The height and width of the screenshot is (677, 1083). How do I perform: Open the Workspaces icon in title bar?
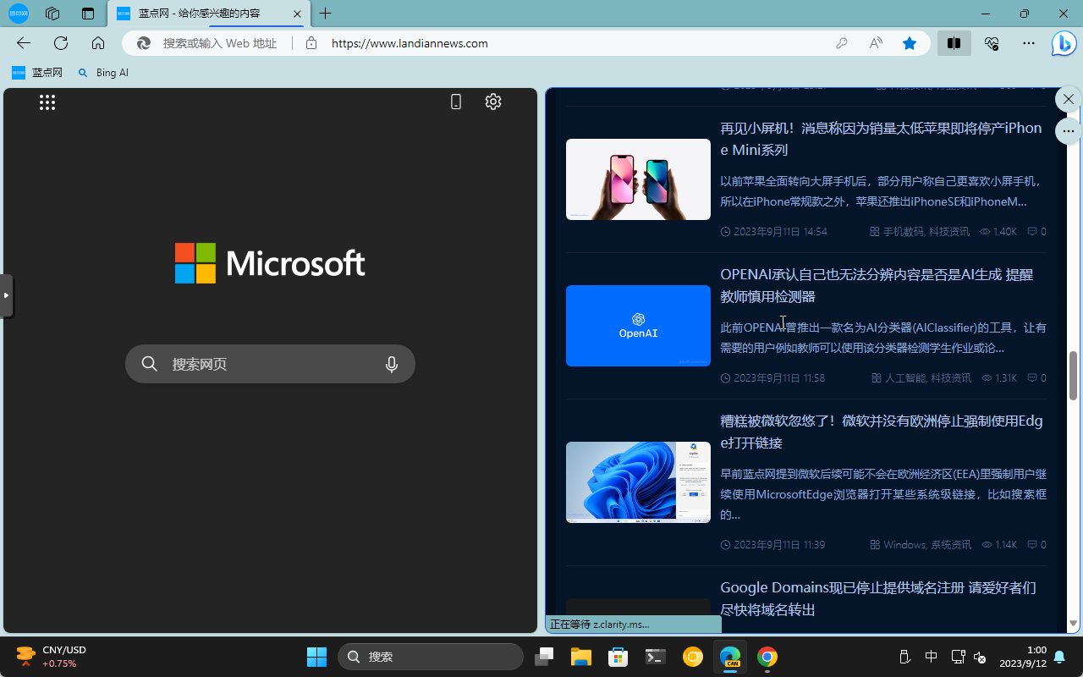coord(52,14)
